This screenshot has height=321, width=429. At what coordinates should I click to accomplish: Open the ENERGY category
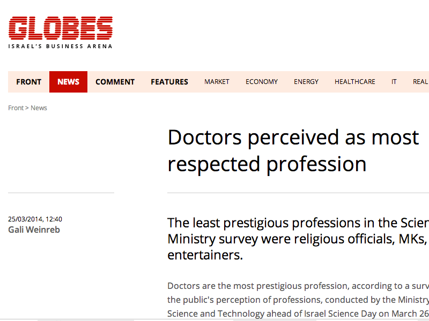point(306,82)
